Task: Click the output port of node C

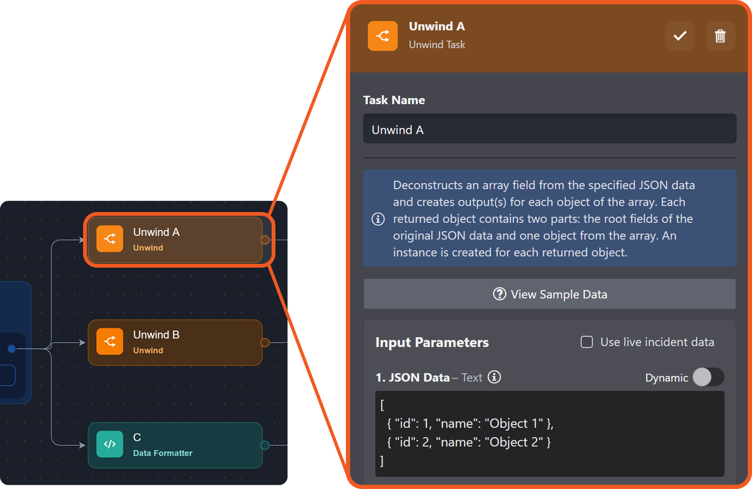Action: pyautogui.click(x=265, y=445)
